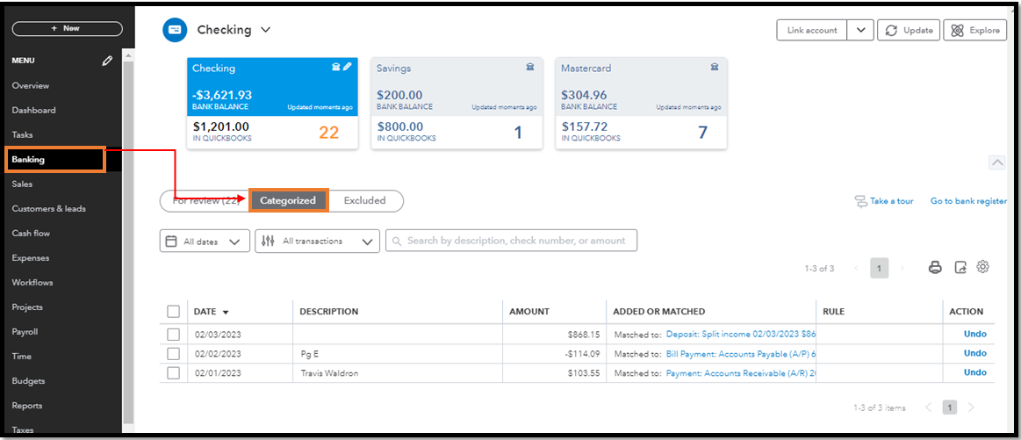The image size is (1021, 440).
Task: Click the Update button
Action: (x=909, y=30)
